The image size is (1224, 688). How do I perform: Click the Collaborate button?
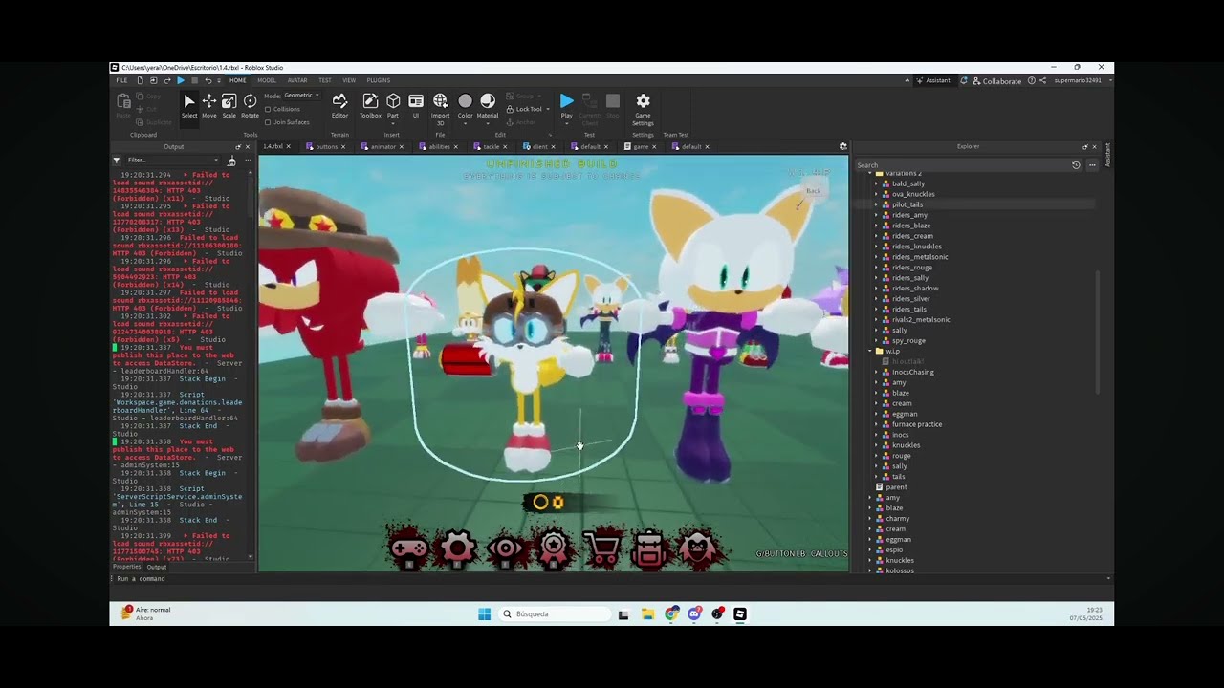(997, 80)
